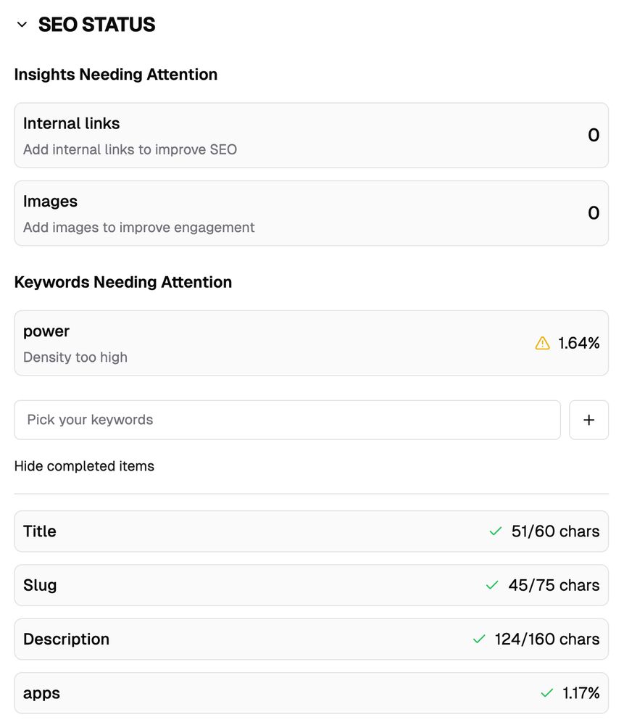Viewport: 624px width, 725px height.
Task: Click the Description status row
Action: [x=311, y=639]
